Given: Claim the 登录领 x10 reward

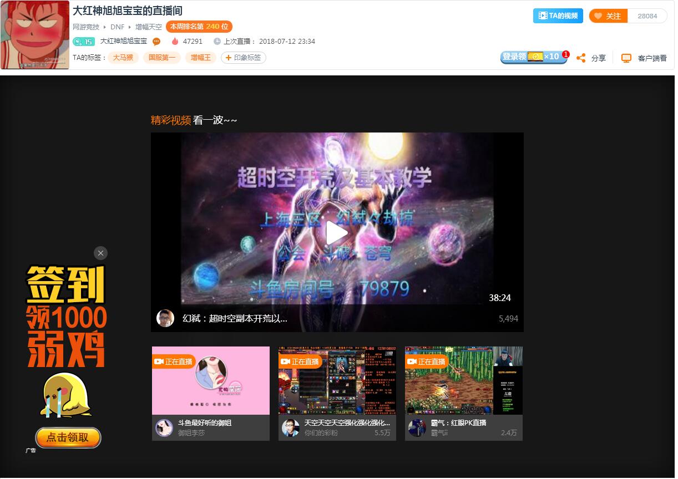Looking at the screenshot, I should point(534,57).
